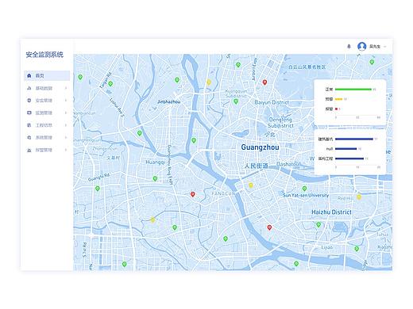Click the bottom blue bar in the project-type chart
The image size is (413, 309).
(x=349, y=158)
